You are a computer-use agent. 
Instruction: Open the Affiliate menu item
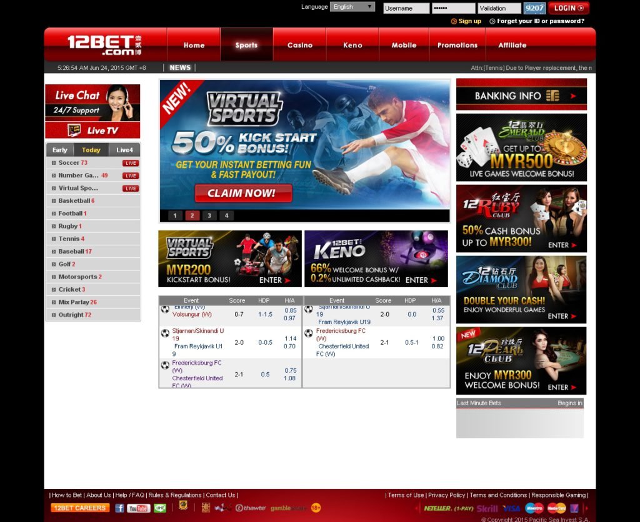coord(512,45)
